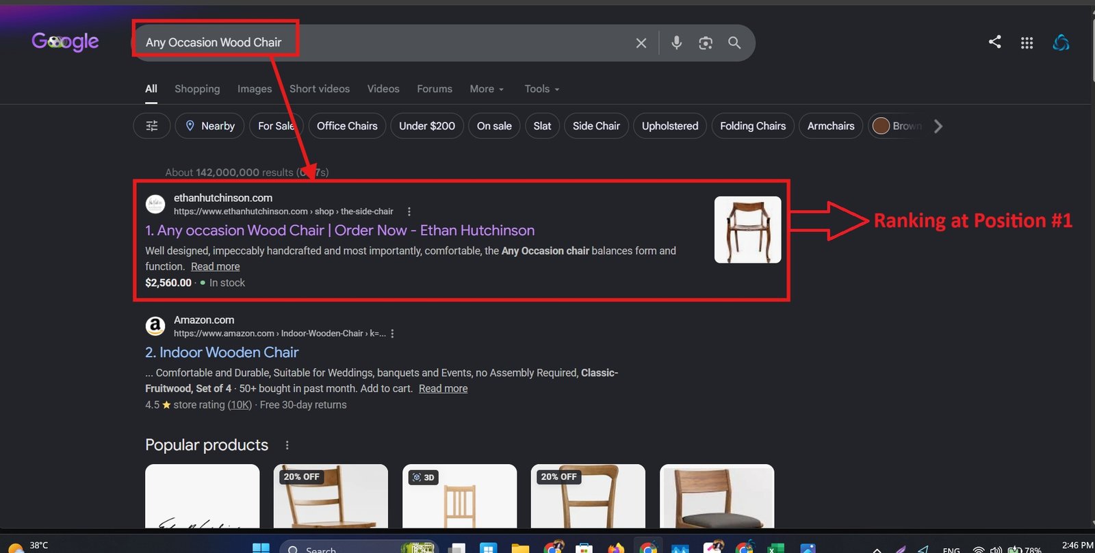Open search by image lens
The image size is (1095, 553).
(706, 43)
